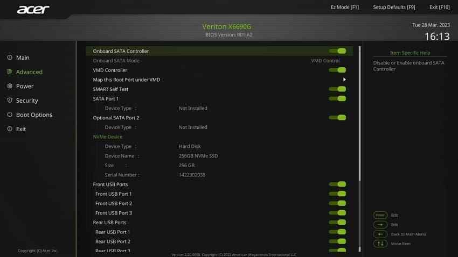Screen dimensions: 458x257
Task: Click the left-arrow Back to Main Menu icon
Action: point(380,234)
